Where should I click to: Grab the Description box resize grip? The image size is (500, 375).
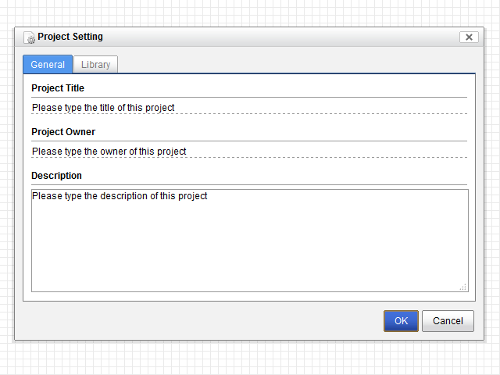tap(463, 287)
